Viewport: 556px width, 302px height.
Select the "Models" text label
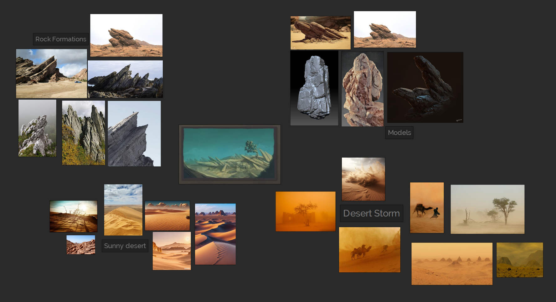point(399,133)
